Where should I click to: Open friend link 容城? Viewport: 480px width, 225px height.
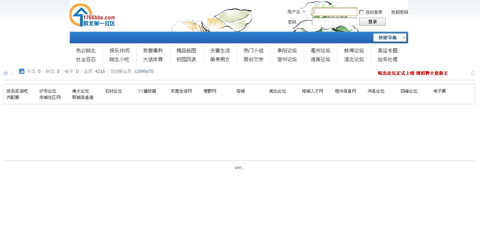point(240,91)
